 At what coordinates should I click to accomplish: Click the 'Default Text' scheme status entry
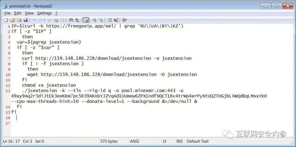pyautogui.click(x=198, y=141)
